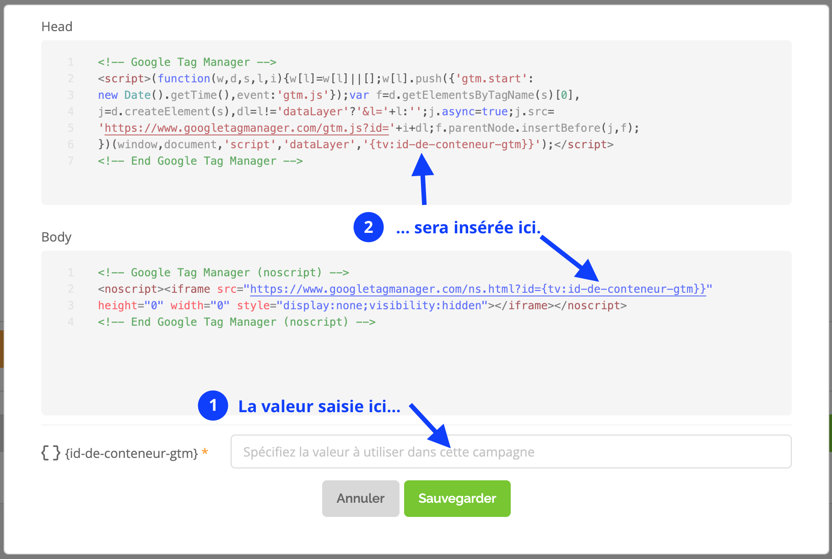This screenshot has width=832, height=559.
Task: Click the googletagmanager ns.html URL in Body
Action: tap(478, 289)
